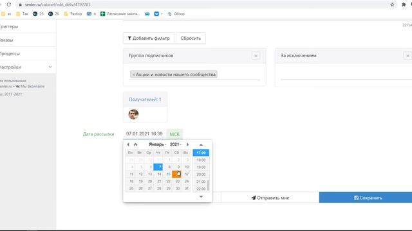
Task: Open the 'Январь' month dropdown
Action: coord(157,144)
